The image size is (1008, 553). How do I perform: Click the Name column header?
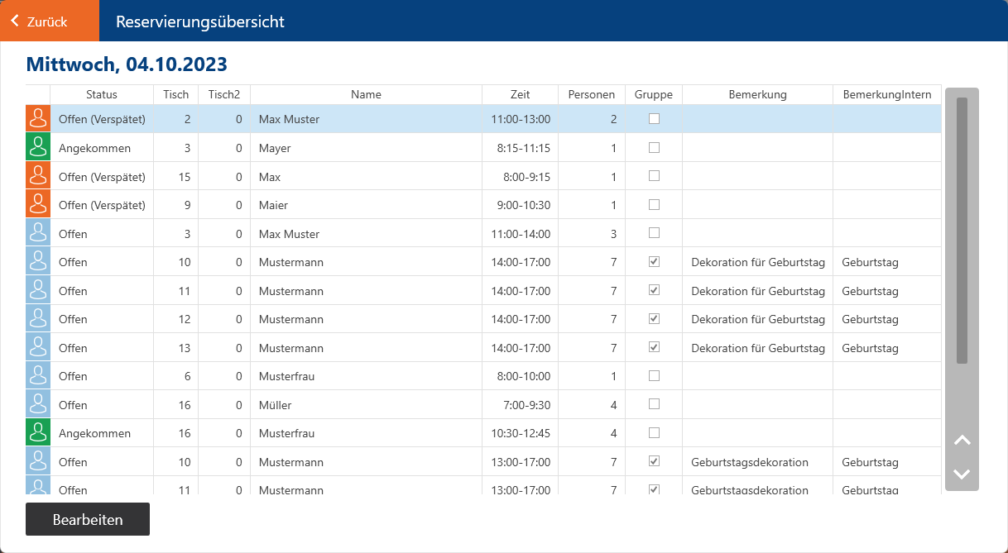pyautogui.click(x=366, y=93)
